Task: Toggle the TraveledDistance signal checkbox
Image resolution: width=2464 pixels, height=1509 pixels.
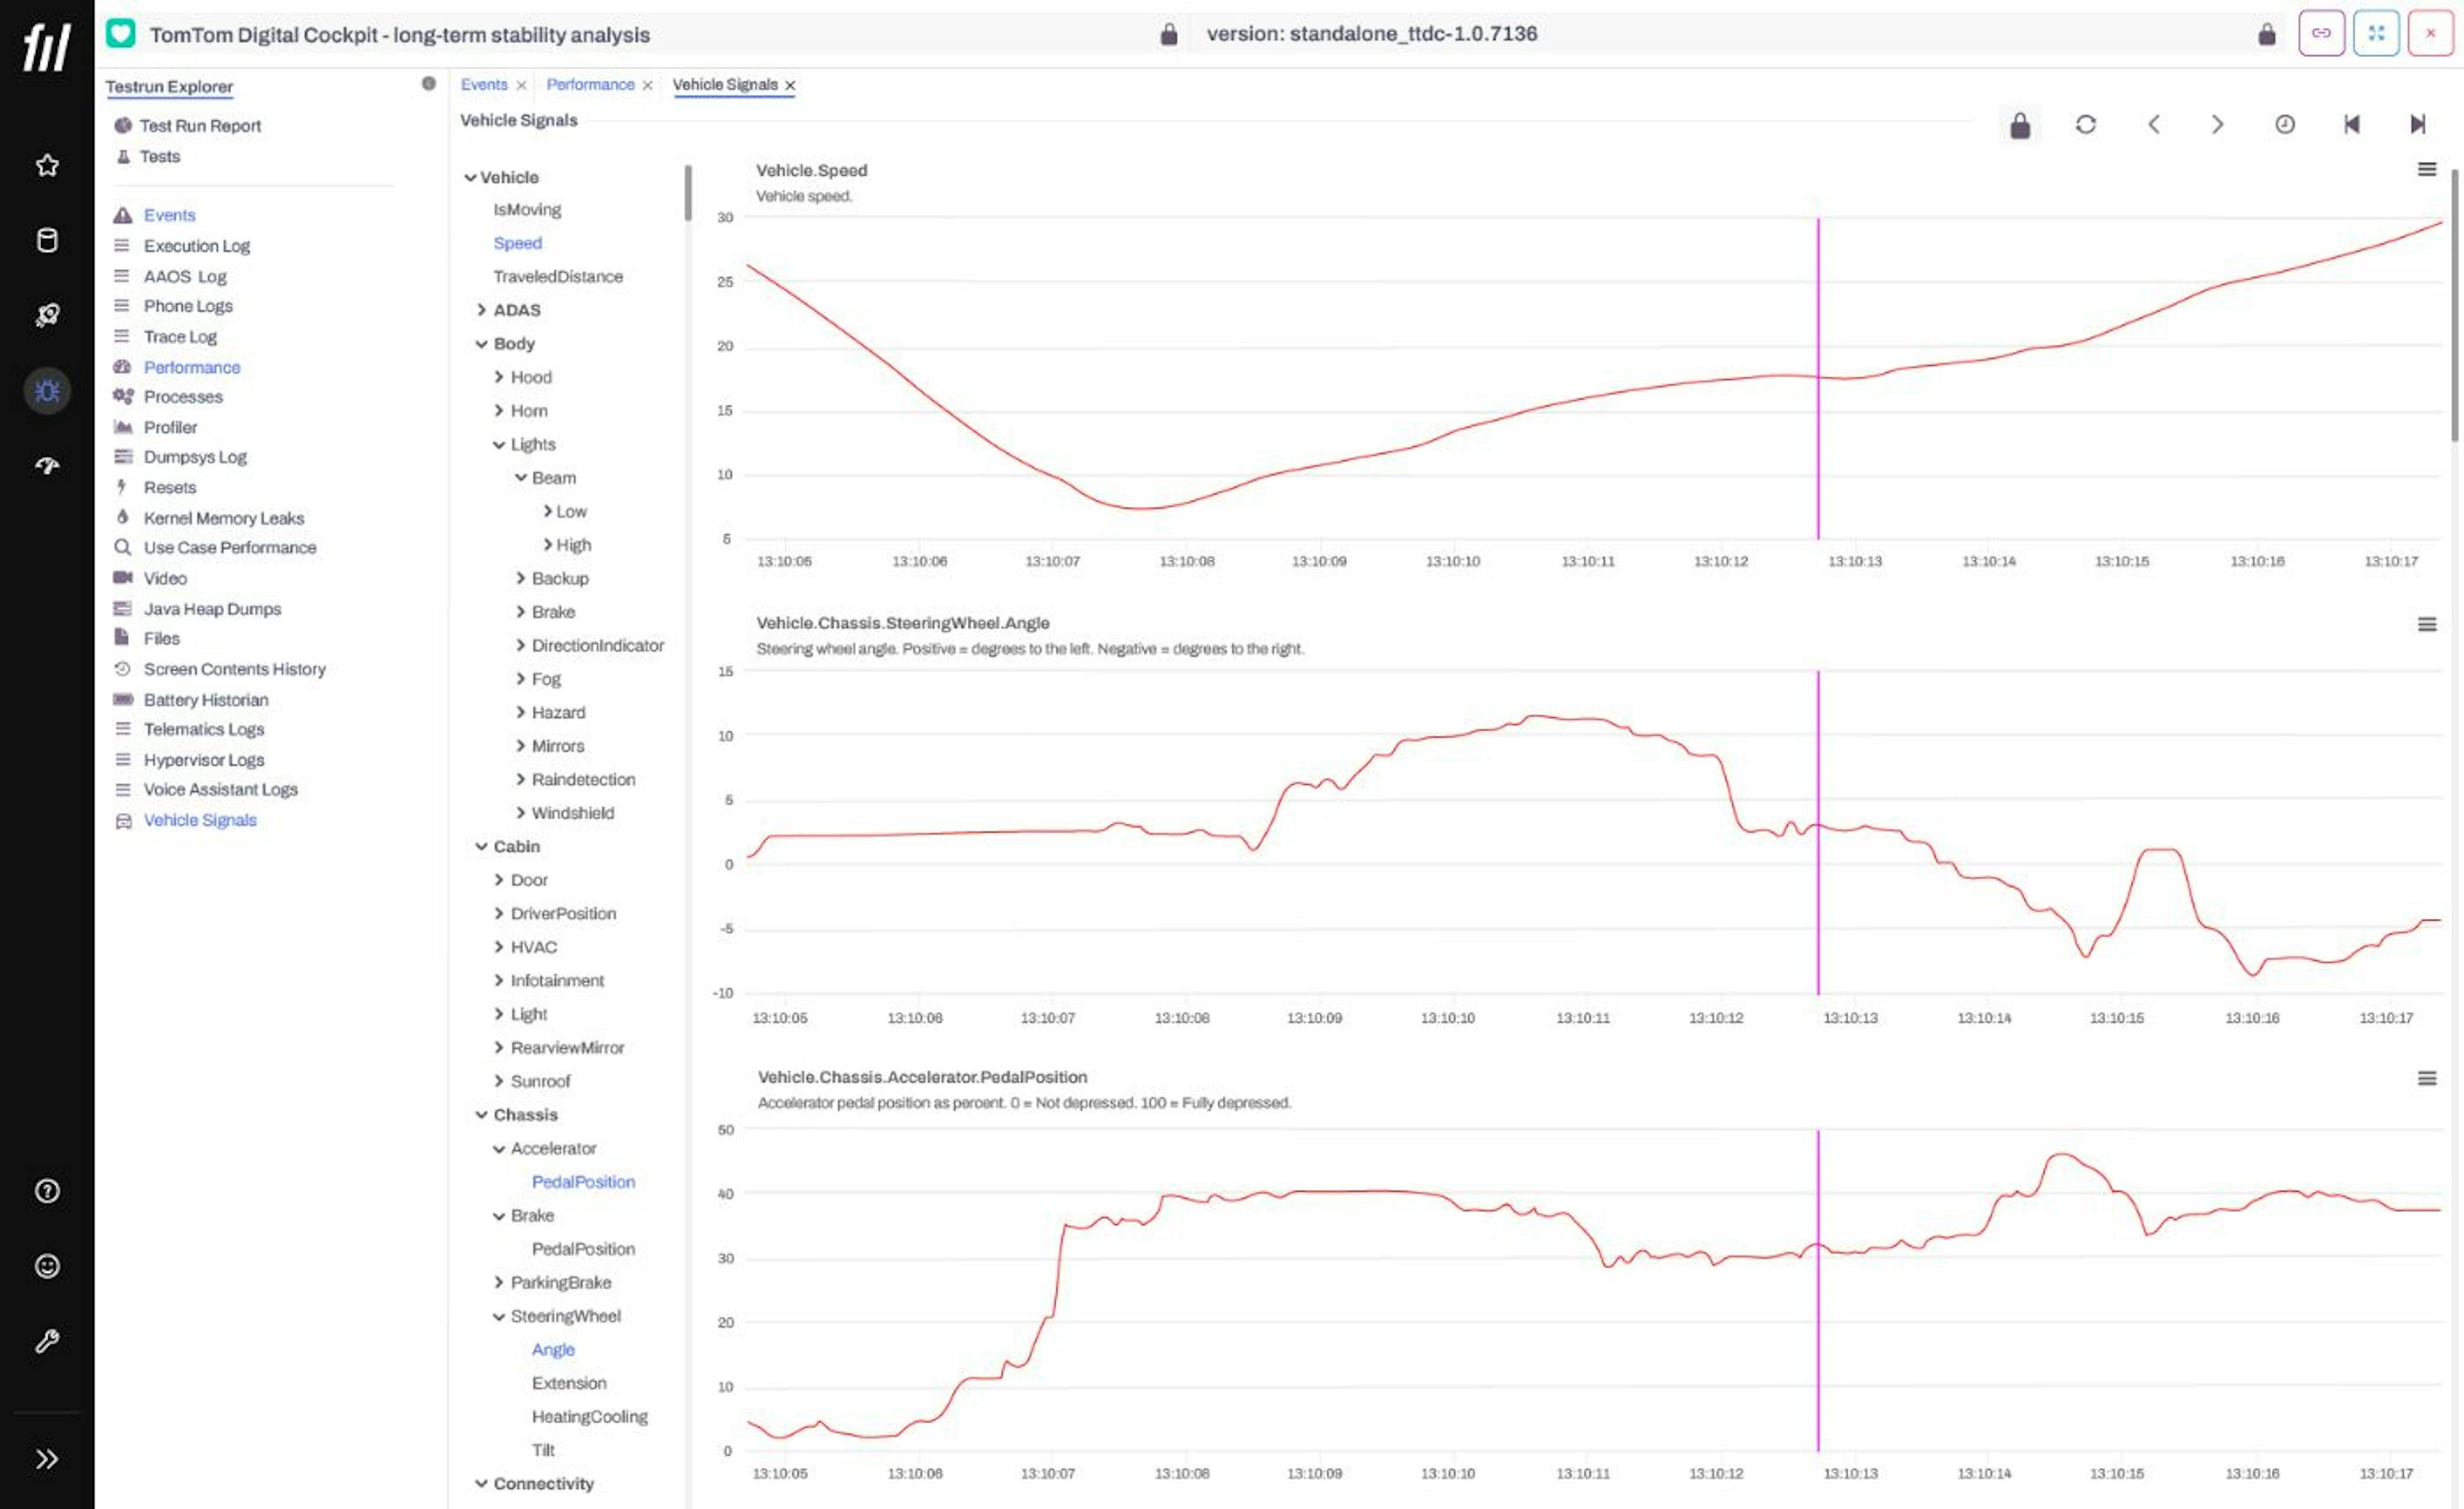Action: tap(558, 275)
